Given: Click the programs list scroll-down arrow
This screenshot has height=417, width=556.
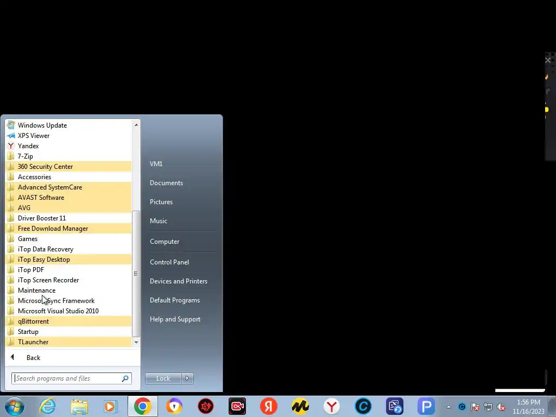Looking at the screenshot, I should point(136,342).
